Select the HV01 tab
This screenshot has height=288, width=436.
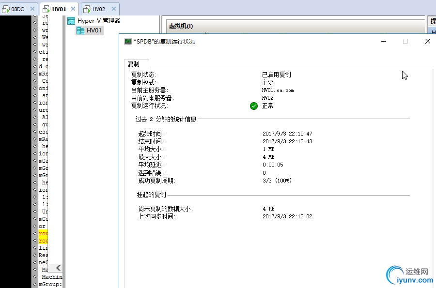pyautogui.click(x=59, y=9)
